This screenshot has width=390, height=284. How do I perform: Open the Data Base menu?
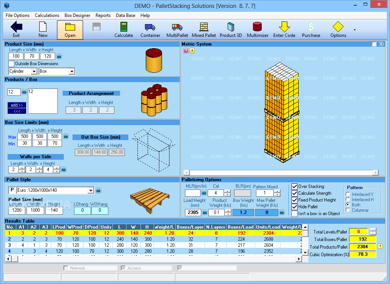126,15
